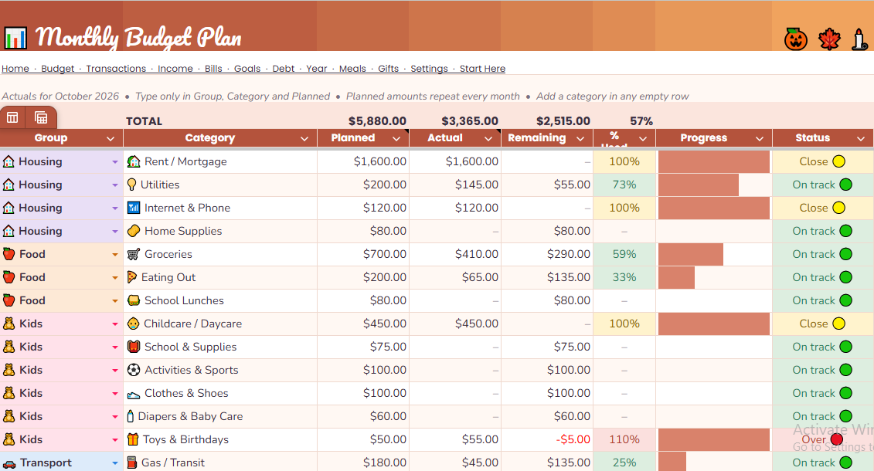Click the School Lunches sandwich icon

(x=133, y=300)
